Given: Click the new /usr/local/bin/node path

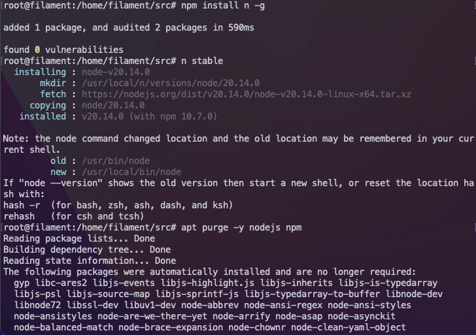Looking at the screenshot, I should tap(131, 172).
